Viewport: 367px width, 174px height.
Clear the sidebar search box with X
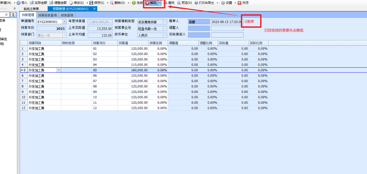(x=6, y=14)
